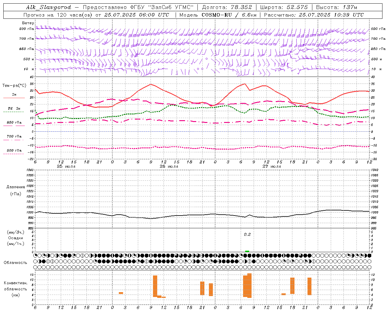Click the right-side "700 гПа" wind level label
This screenshot has width=387, height=310.
tap(378, 39)
